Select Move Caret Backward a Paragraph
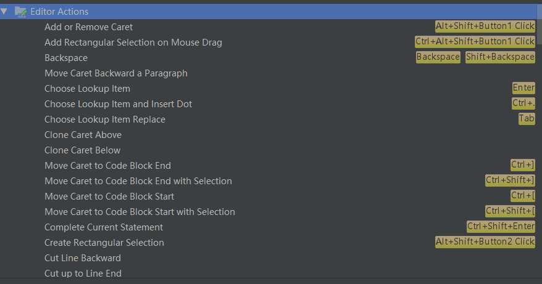The width and height of the screenshot is (542, 284). (116, 73)
